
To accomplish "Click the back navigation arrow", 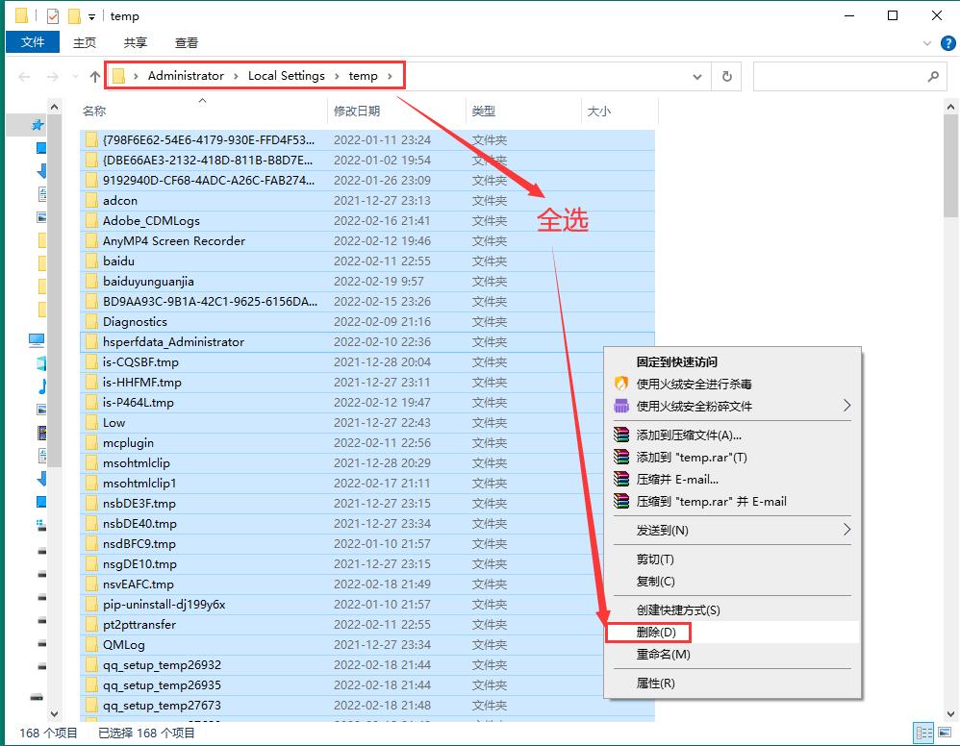I will (24, 76).
